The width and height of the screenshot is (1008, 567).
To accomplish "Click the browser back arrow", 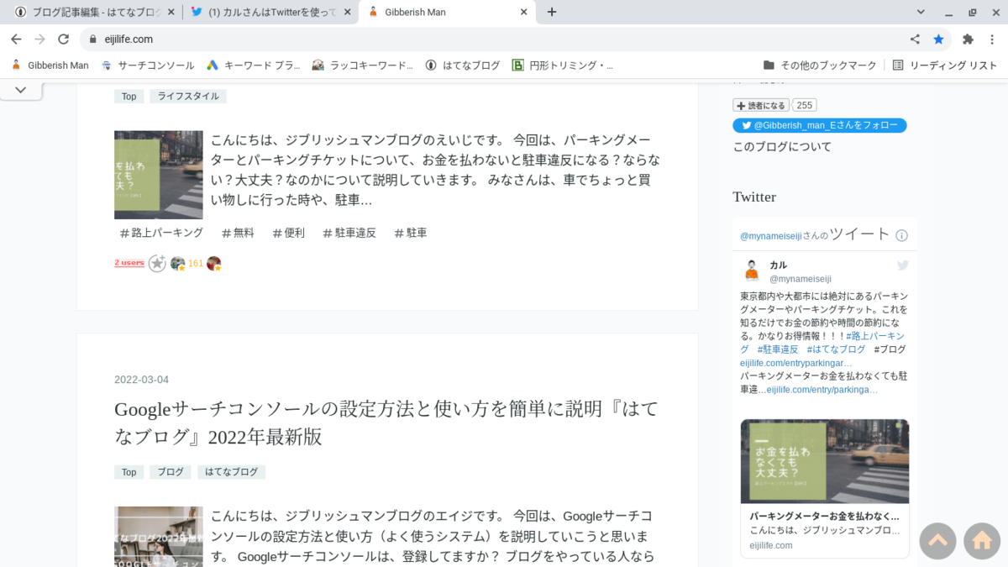I will [x=16, y=39].
